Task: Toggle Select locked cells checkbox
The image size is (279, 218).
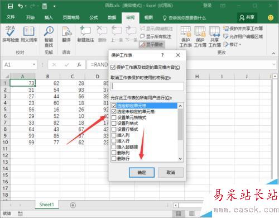Action: pos(114,106)
